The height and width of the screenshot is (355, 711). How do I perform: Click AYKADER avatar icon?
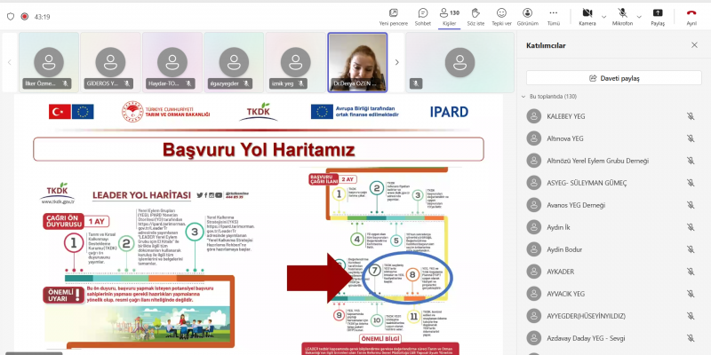point(534,272)
